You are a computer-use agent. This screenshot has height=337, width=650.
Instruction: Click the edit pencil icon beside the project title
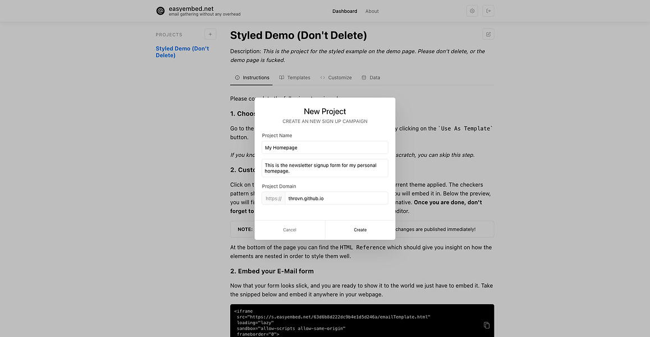click(488, 34)
